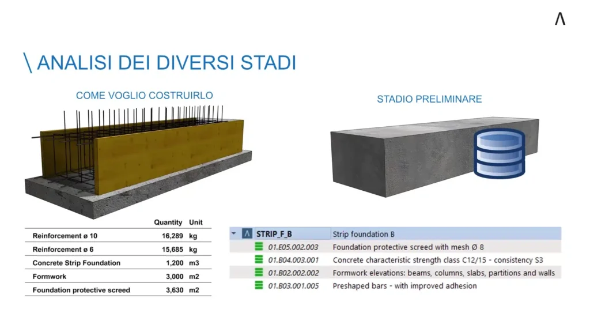
Task: Click the STADIO PRELIMINARE label
Action: coord(429,99)
